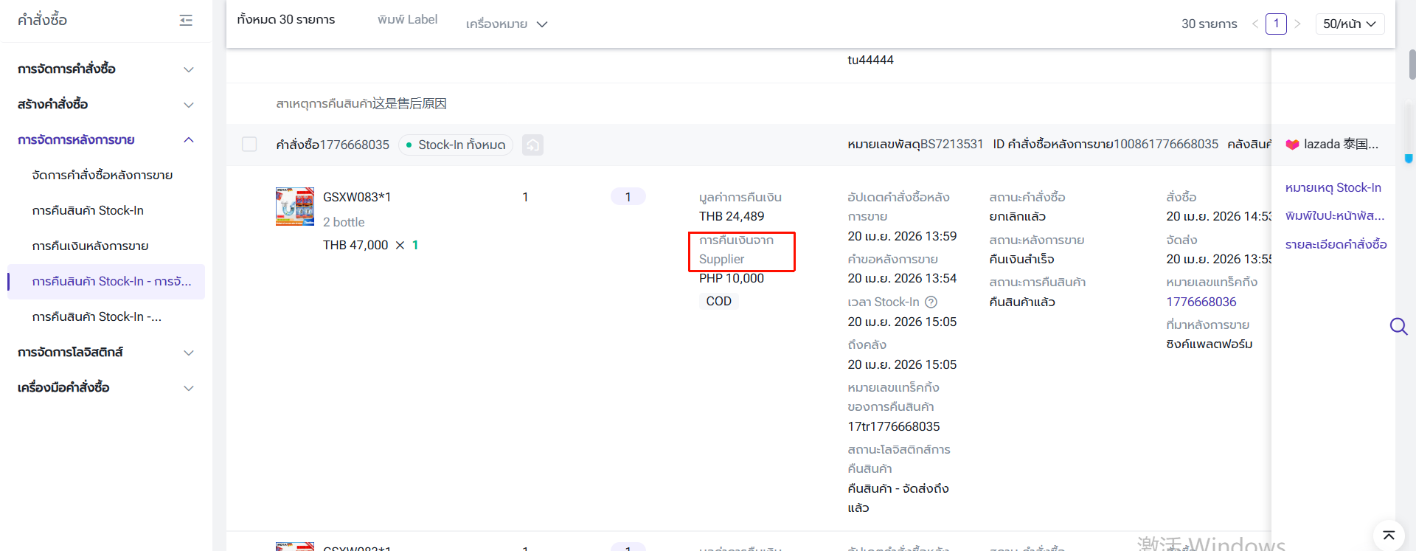Collapse the คำสั่งซื้อ sidebar with the fold icon

[186, 21]
